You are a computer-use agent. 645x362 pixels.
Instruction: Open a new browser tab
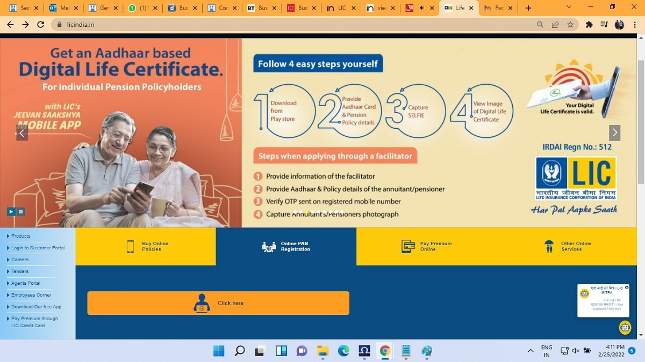[528, 8]
